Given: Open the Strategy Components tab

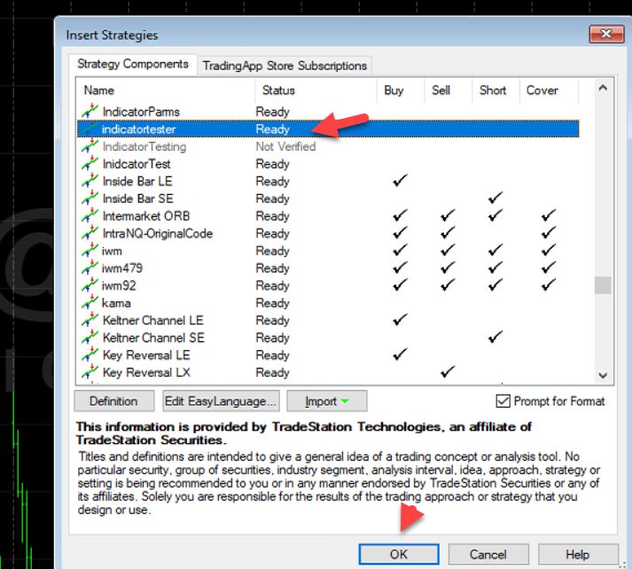Looking at the screenshot, I should pyautogui.click(x=132, y=65).
